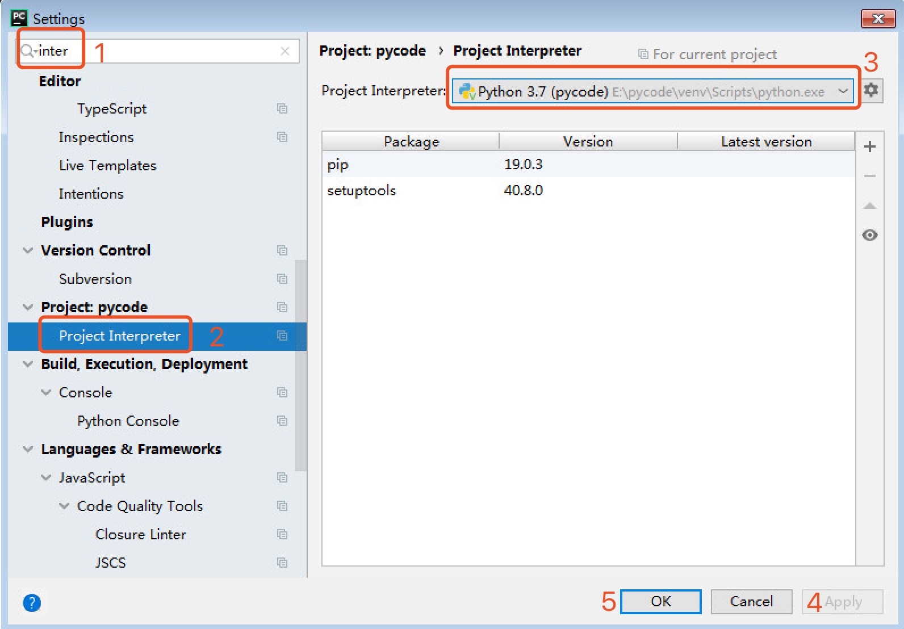Click pip version 19.0.3 cell
Screen dimensions: 904x629
(524, 164)
